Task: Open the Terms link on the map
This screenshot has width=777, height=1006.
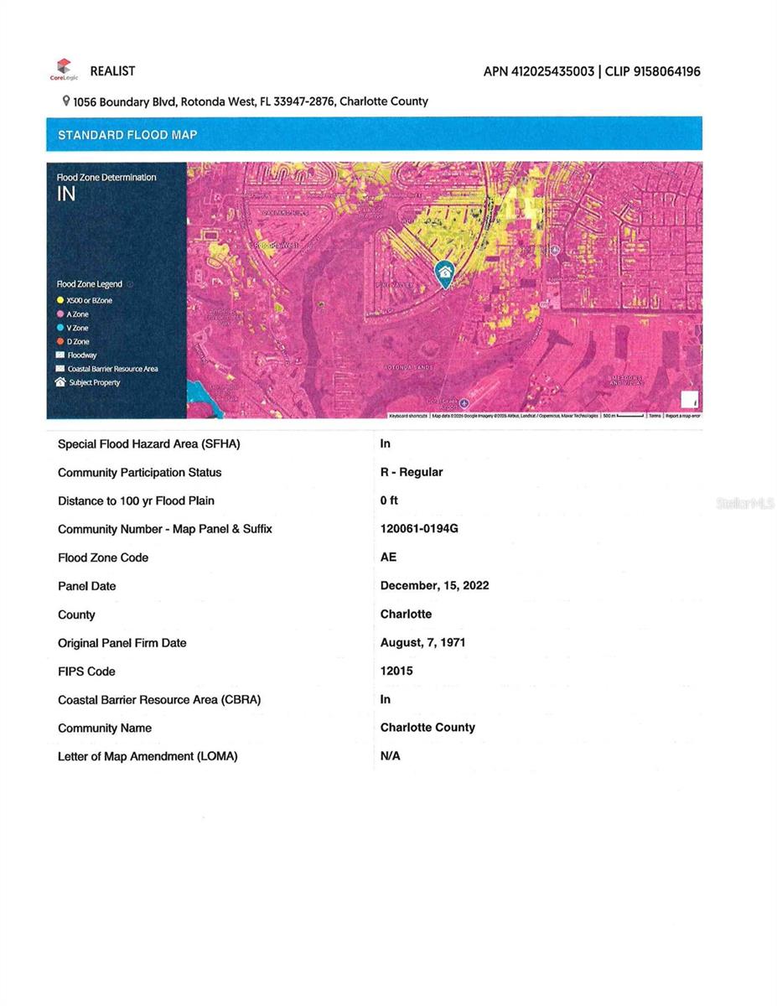Action: click(x=655, y=416)
